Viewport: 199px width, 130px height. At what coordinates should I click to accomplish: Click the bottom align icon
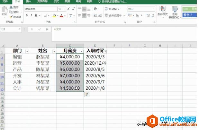coord(89,9)
